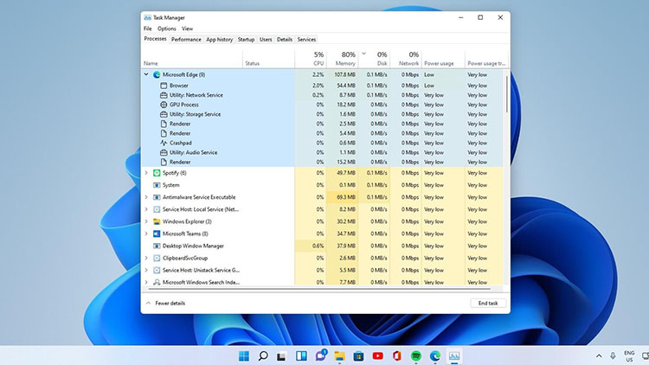Sort by the Name column header
This screenshot has height=365, width=649.
(x=191, y=59)
